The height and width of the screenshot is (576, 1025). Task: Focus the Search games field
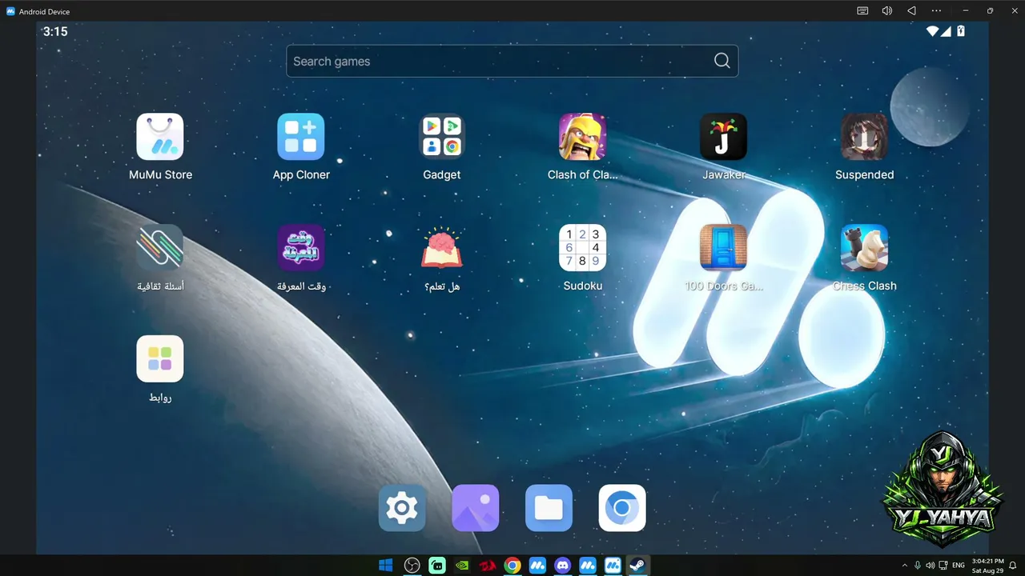pos(512,62)
